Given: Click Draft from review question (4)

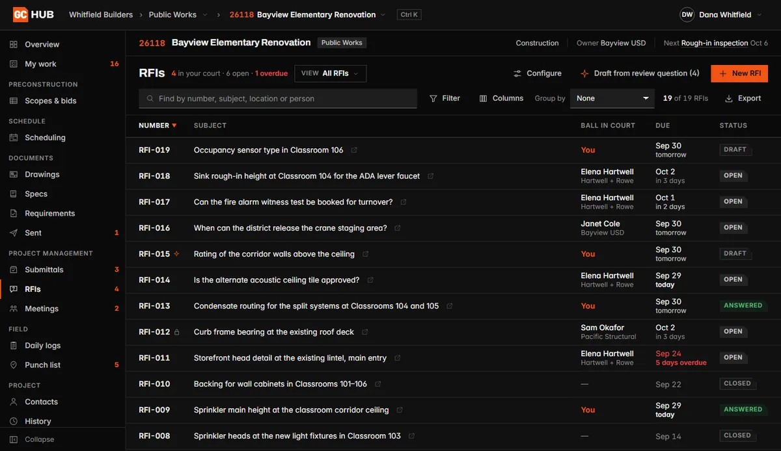Looking at the screenshot, I should [x=640, y=73].
